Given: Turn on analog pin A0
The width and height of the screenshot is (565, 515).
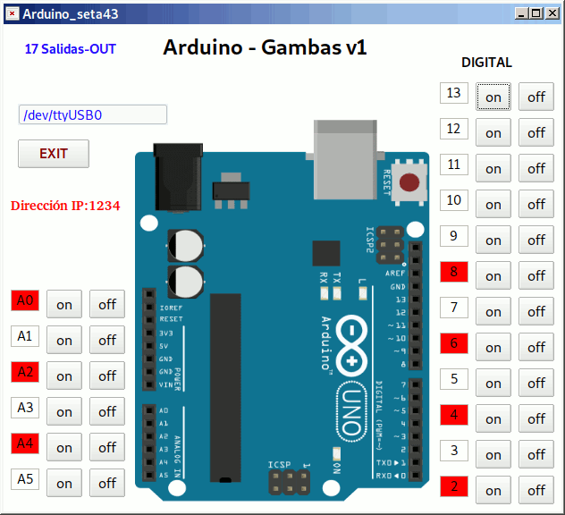Looking at the screenshot, I should 64,304.
